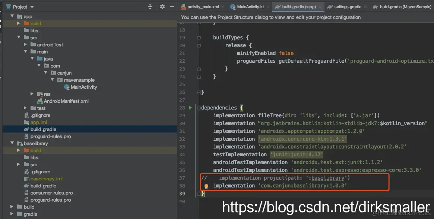
Task: Click the fold end marker below 'release' block
Action: click(x=199, y=69)
